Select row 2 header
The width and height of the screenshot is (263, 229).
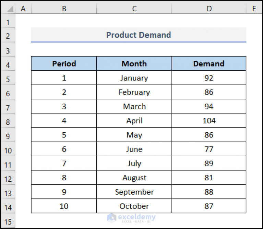pos(8,35)
